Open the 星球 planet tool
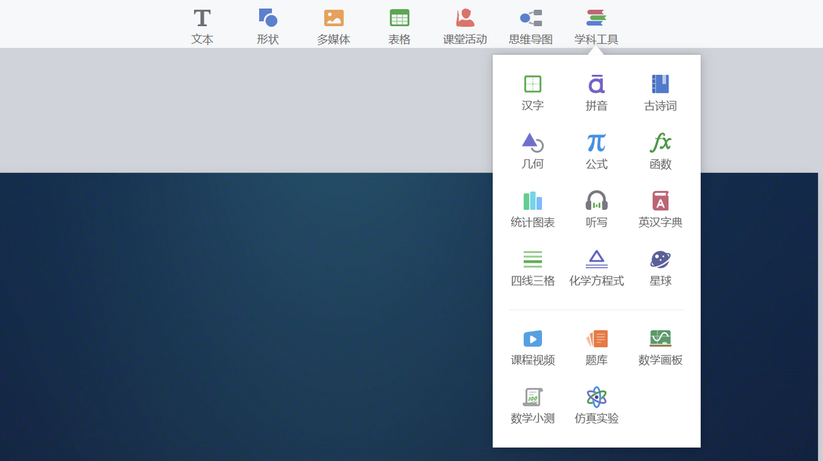 660,268
